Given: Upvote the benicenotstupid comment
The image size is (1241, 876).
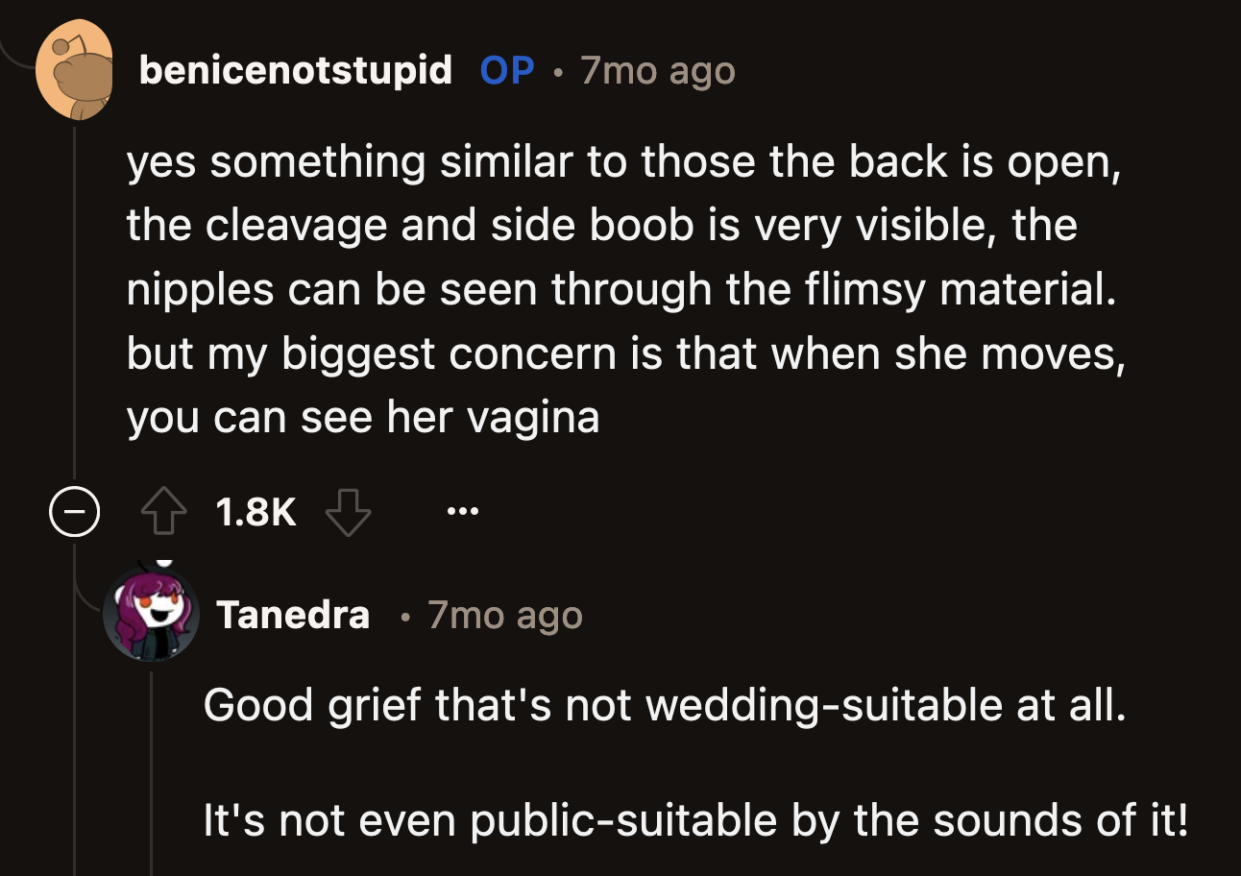Looking at the screenshot, I should [164, 514].
